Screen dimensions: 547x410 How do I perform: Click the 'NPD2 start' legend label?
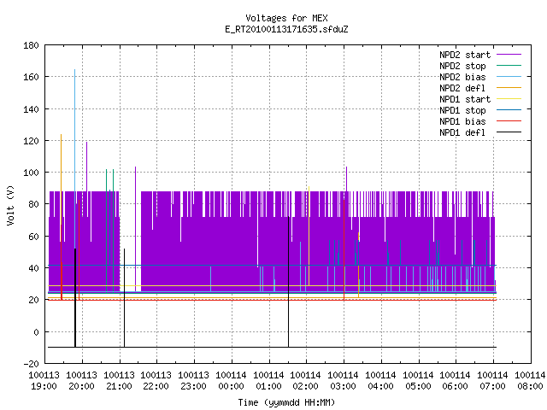465,55
